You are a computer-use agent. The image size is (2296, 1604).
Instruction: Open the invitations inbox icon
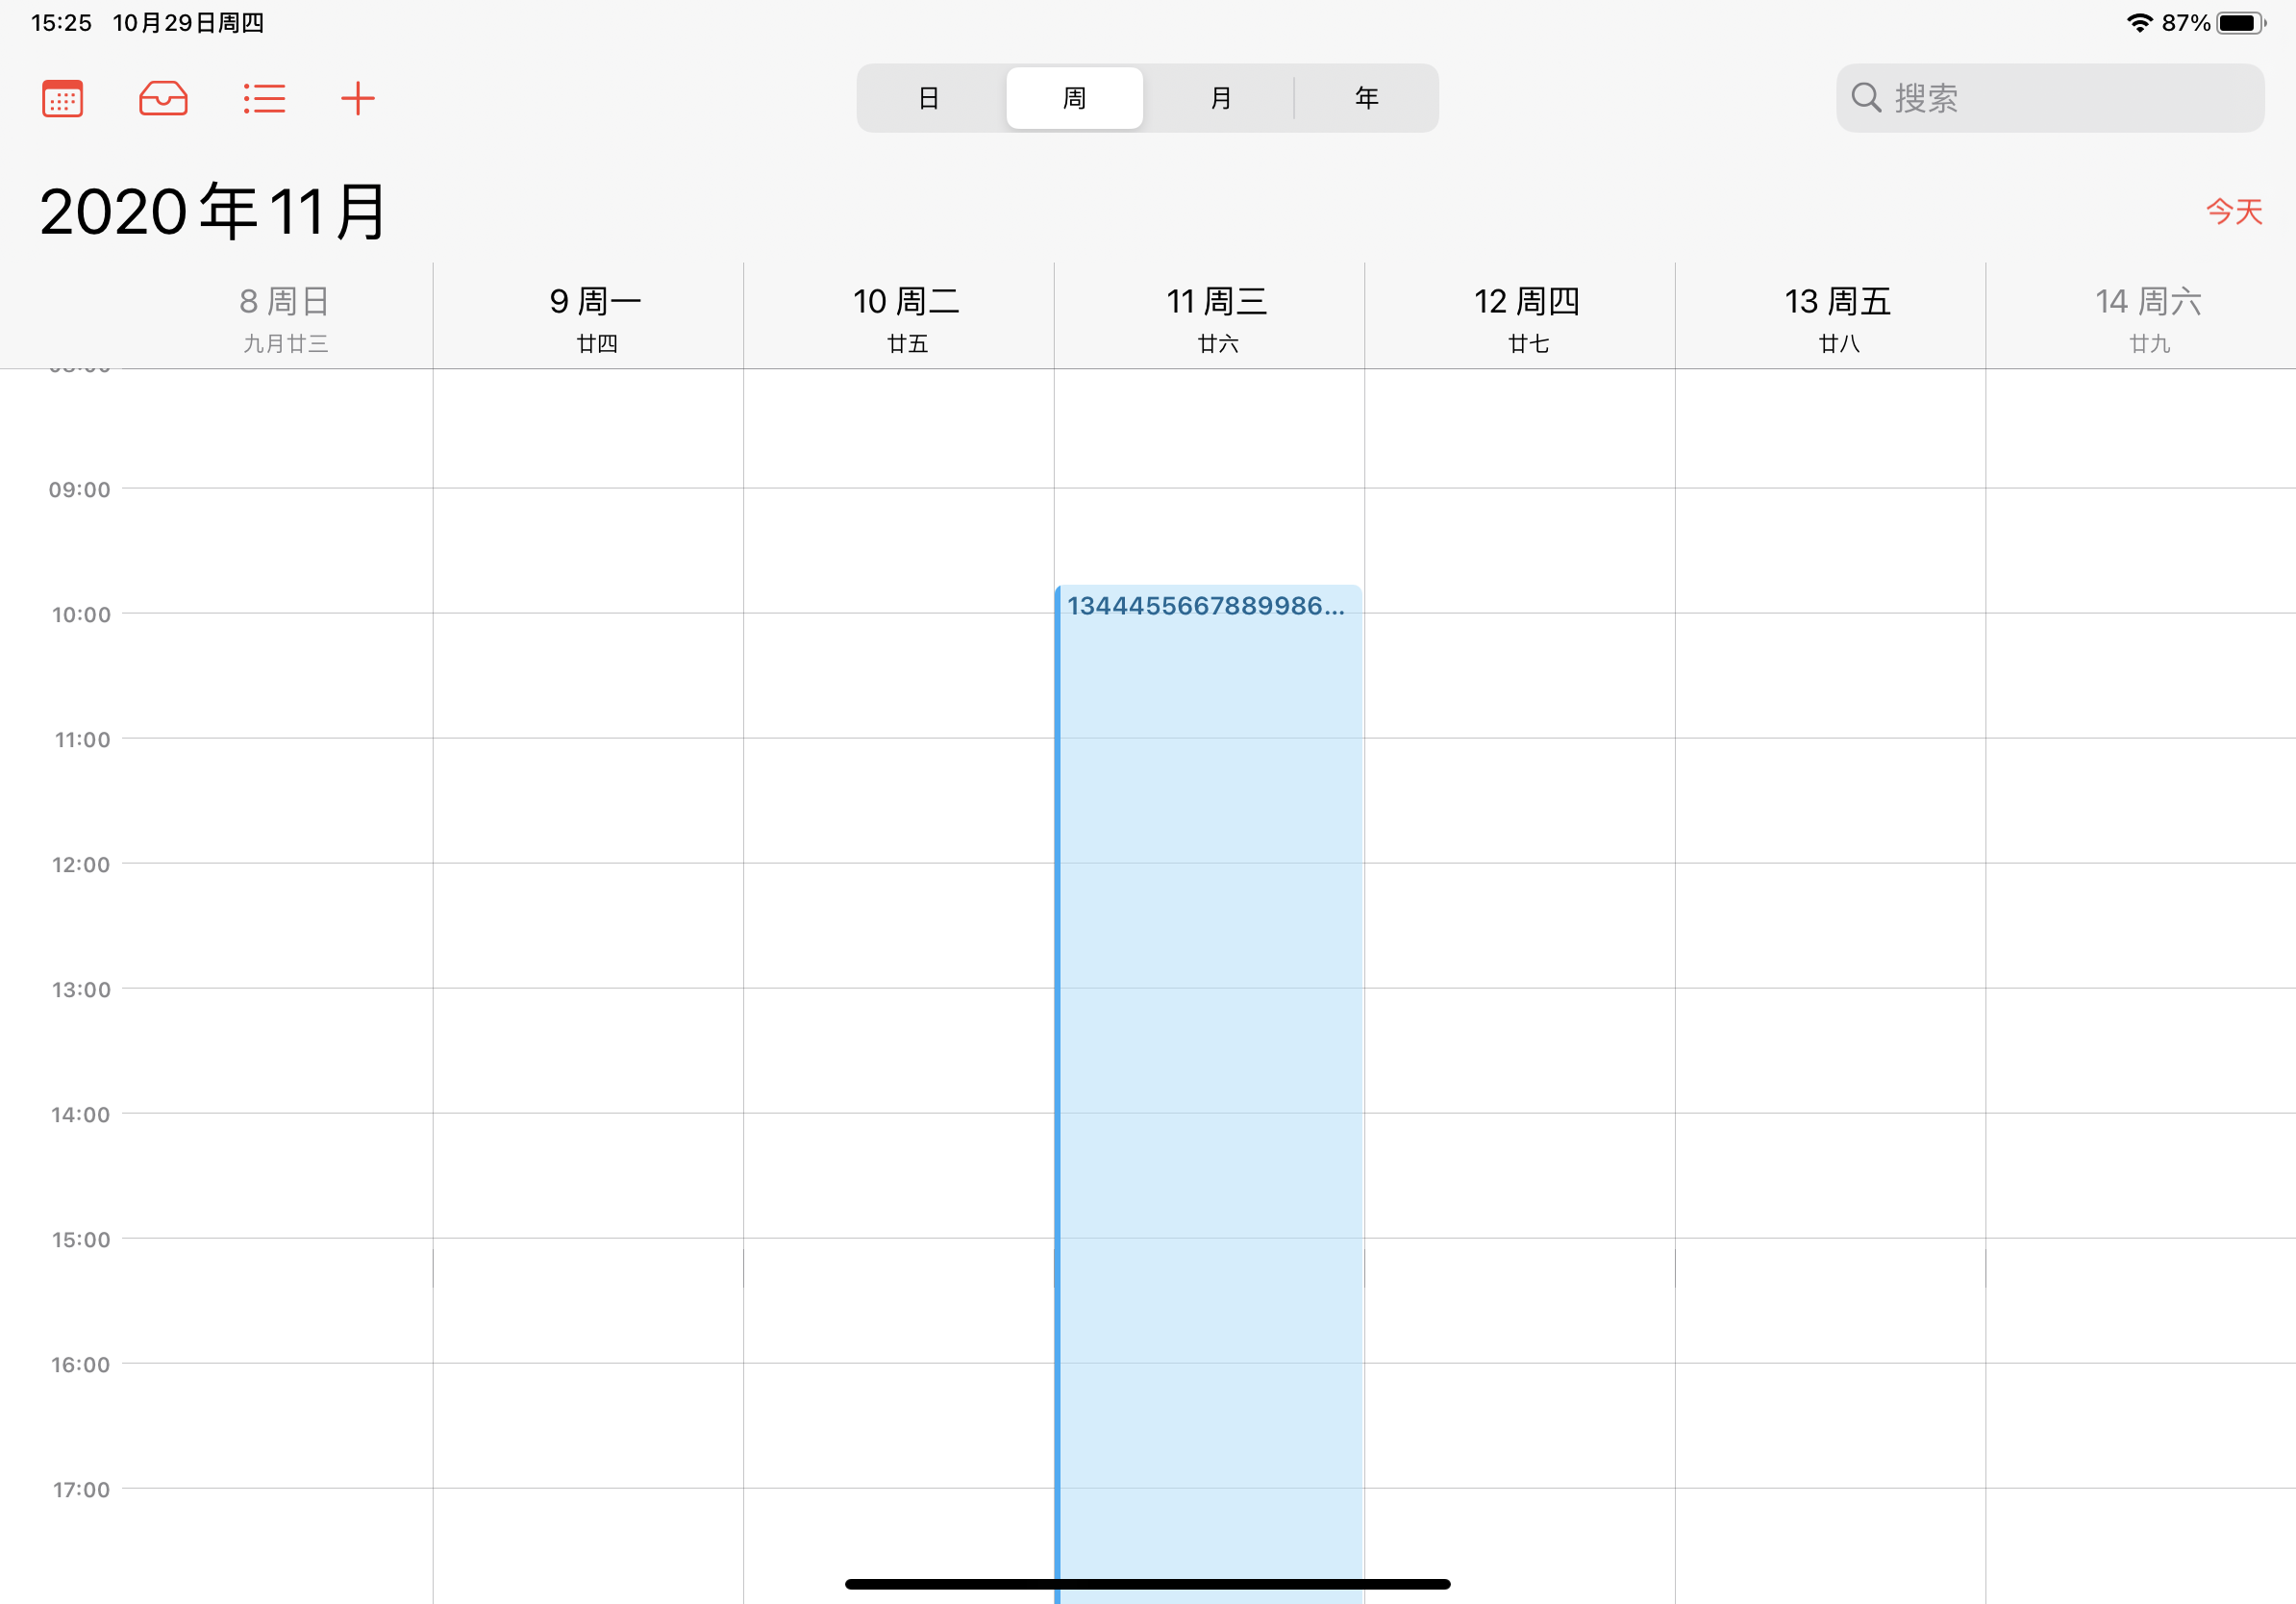click(x=163, y=98)
